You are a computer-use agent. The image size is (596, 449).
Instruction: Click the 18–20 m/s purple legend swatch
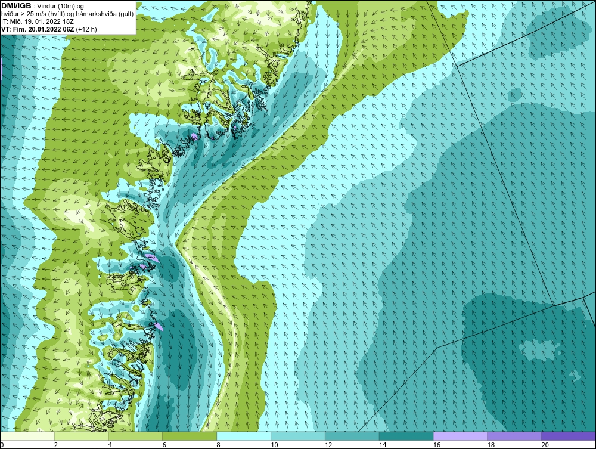(515, 436)
